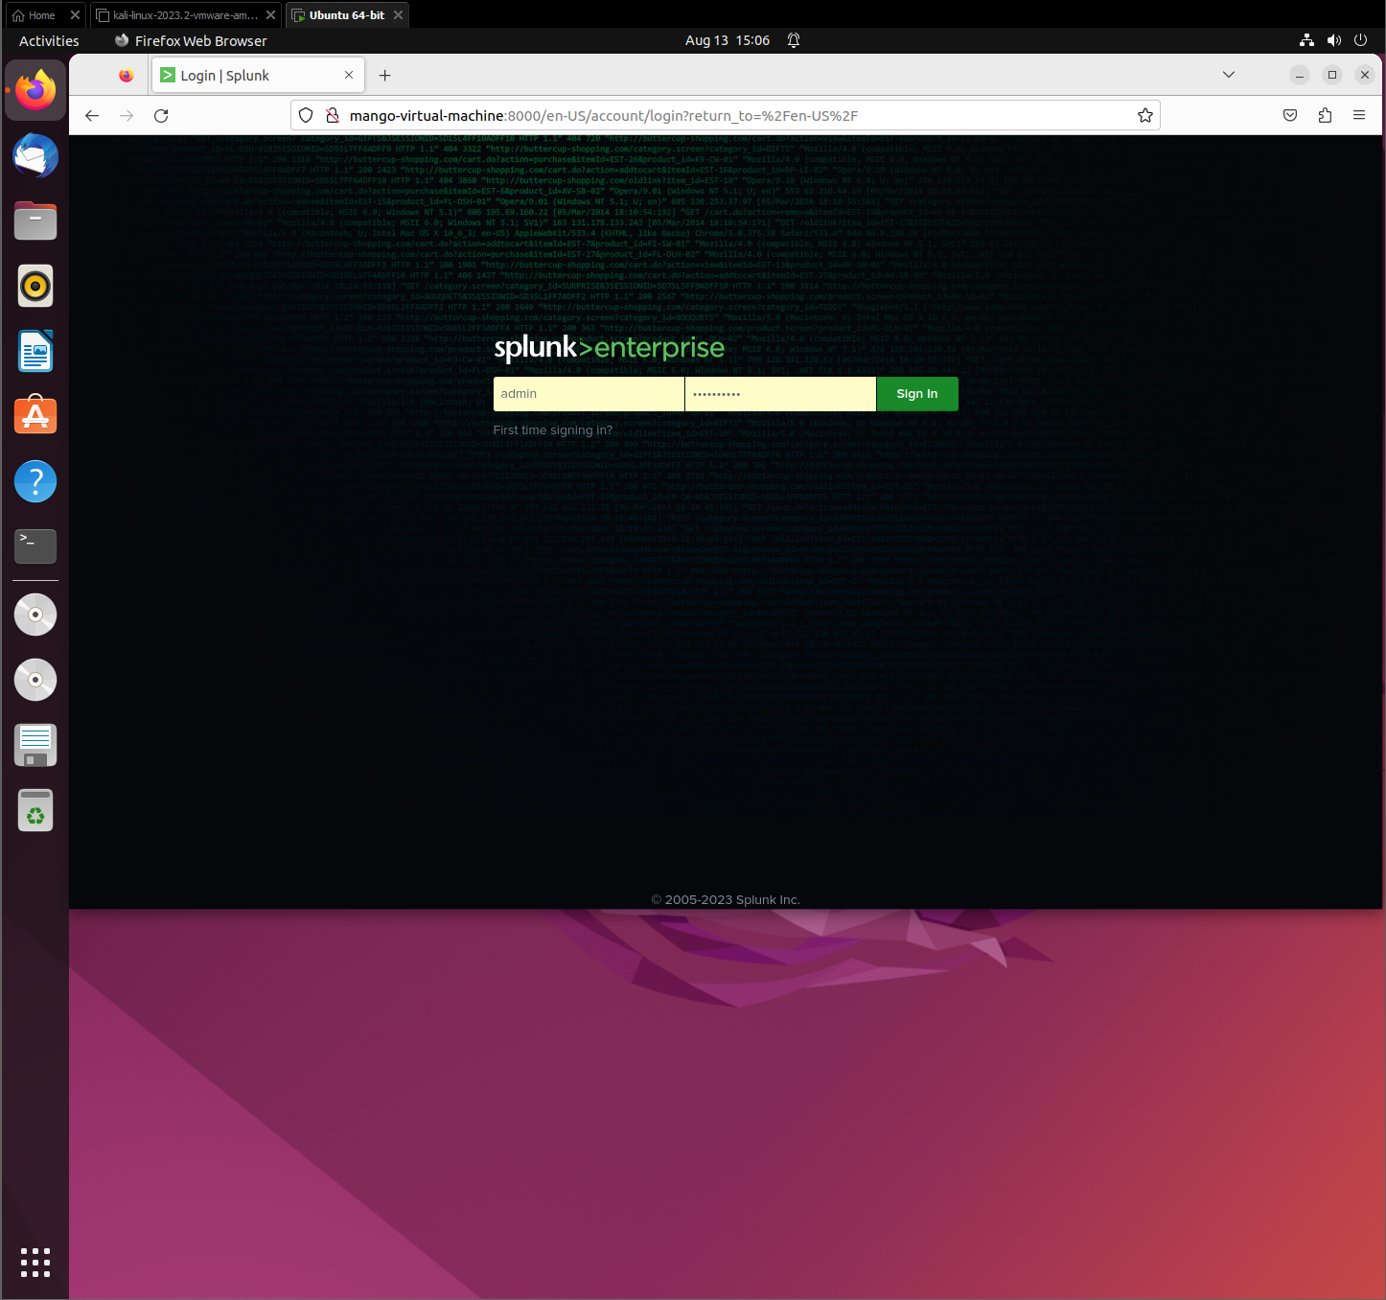1386x1300 pixels.
Task: Click the Firefox icon in the dock
Action: [x=35, y=90]
